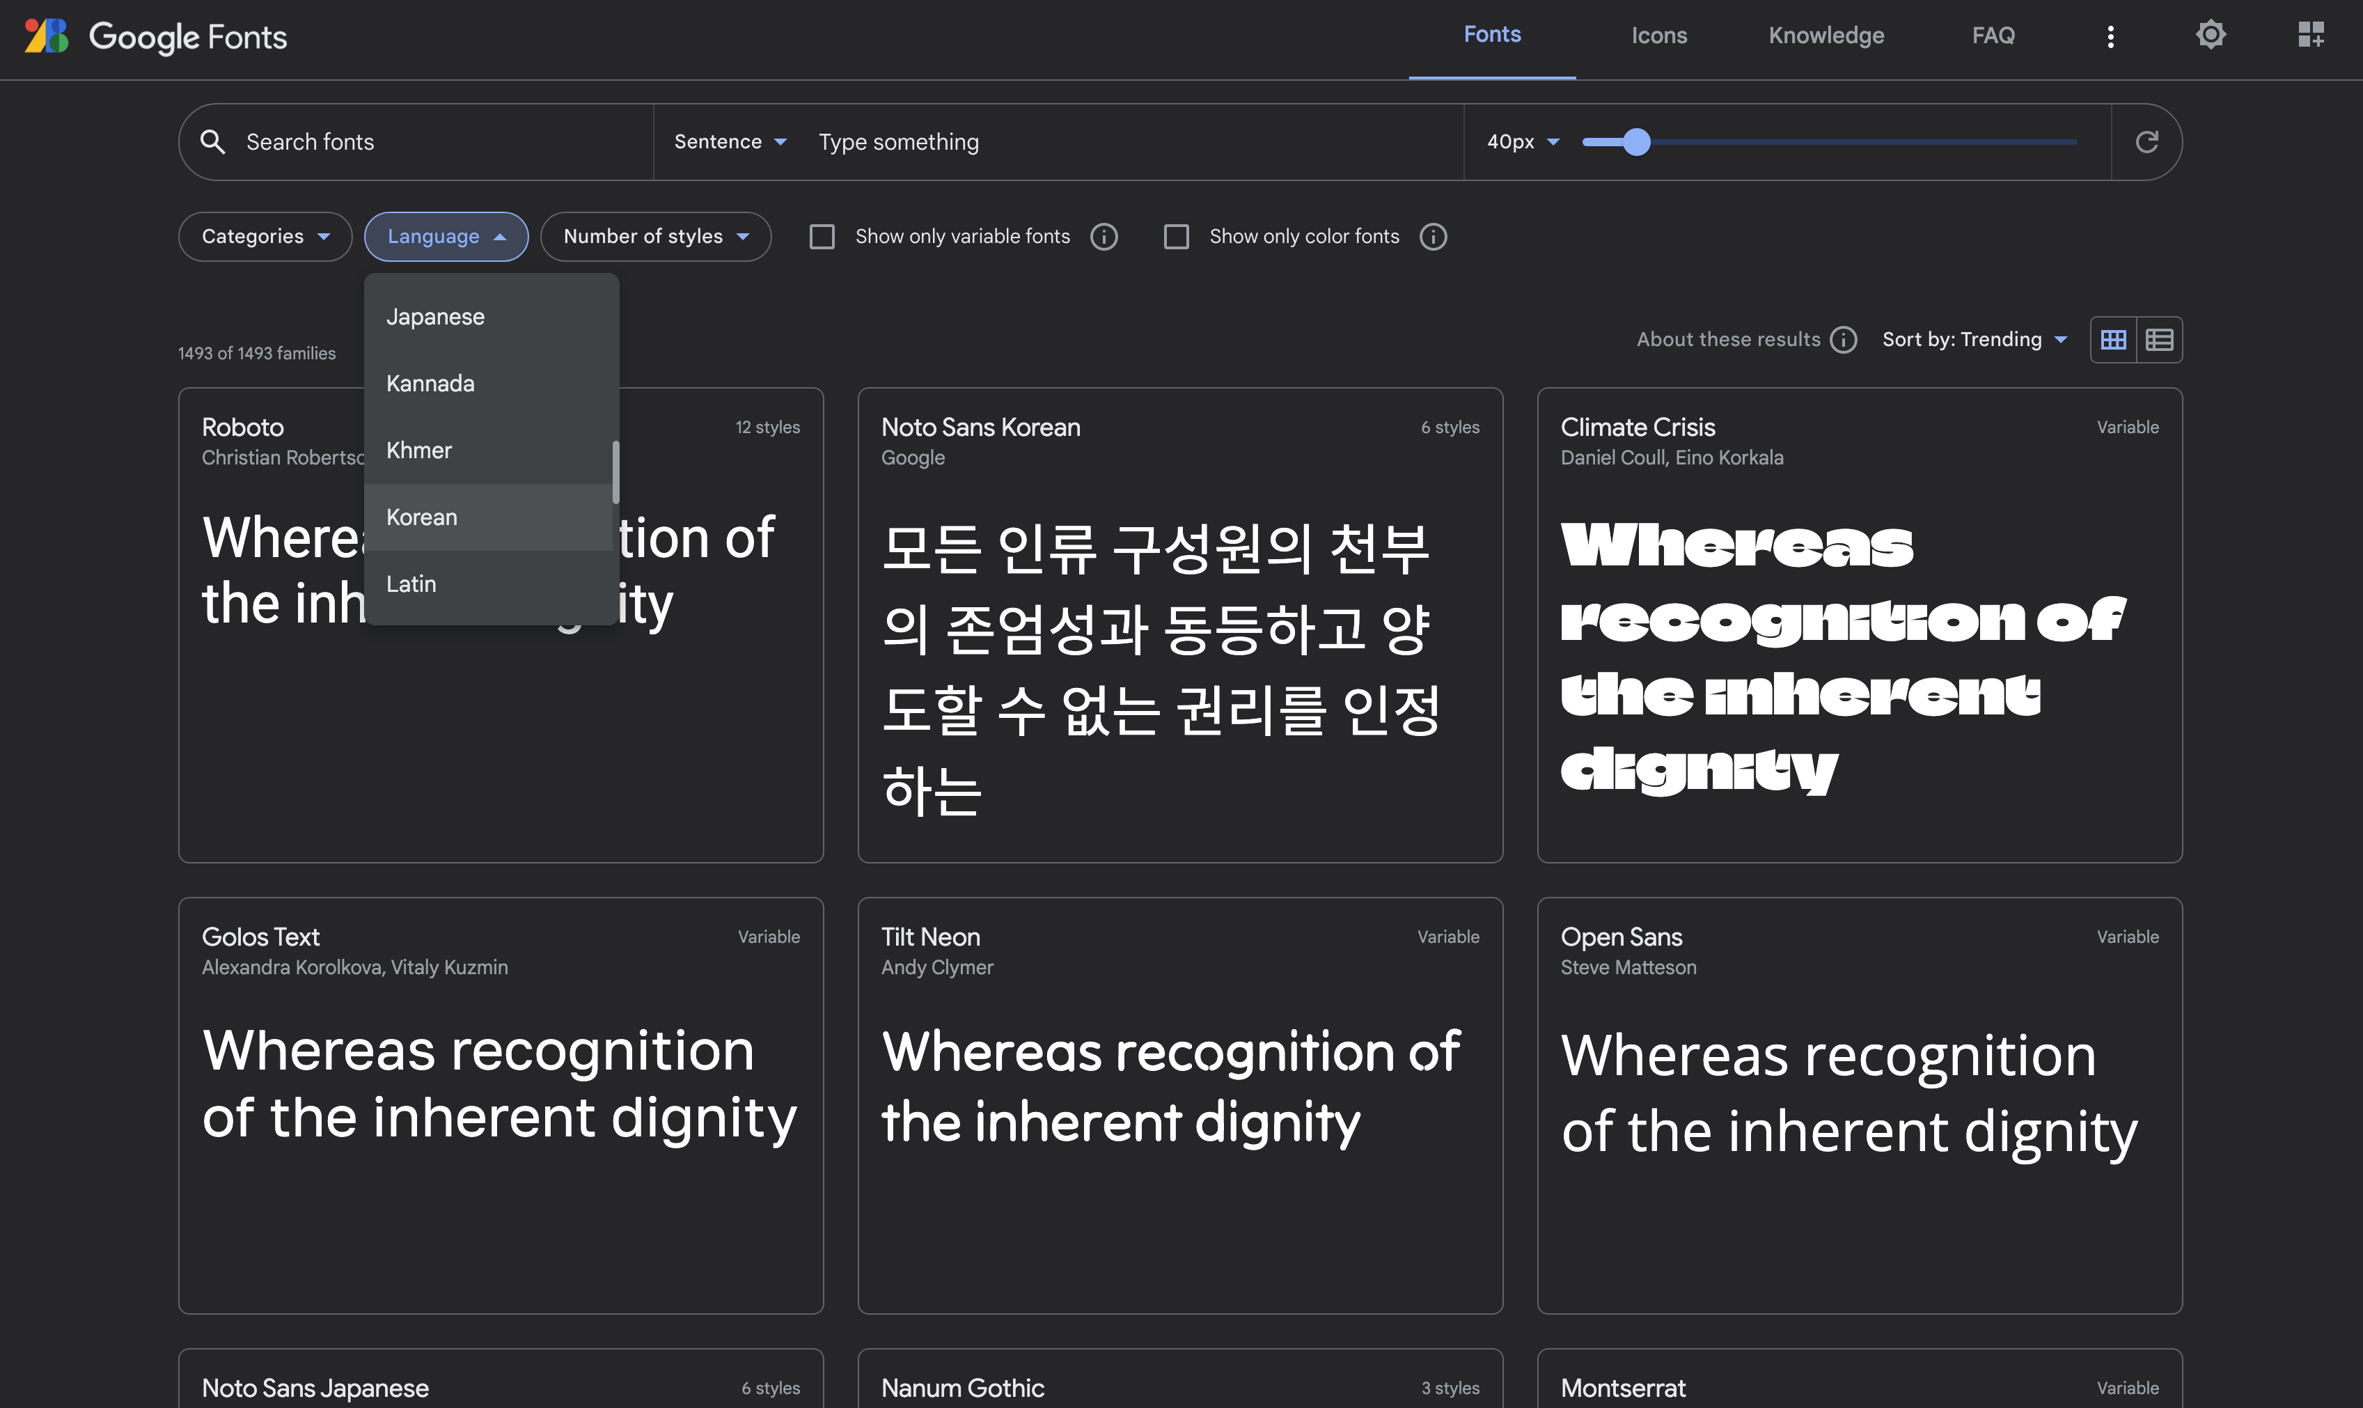Click designer name 'Alexandra Korolkova, Vitaly Kuzmin'
This screenshot has height=1408, width=2363.
click(355, 967)
